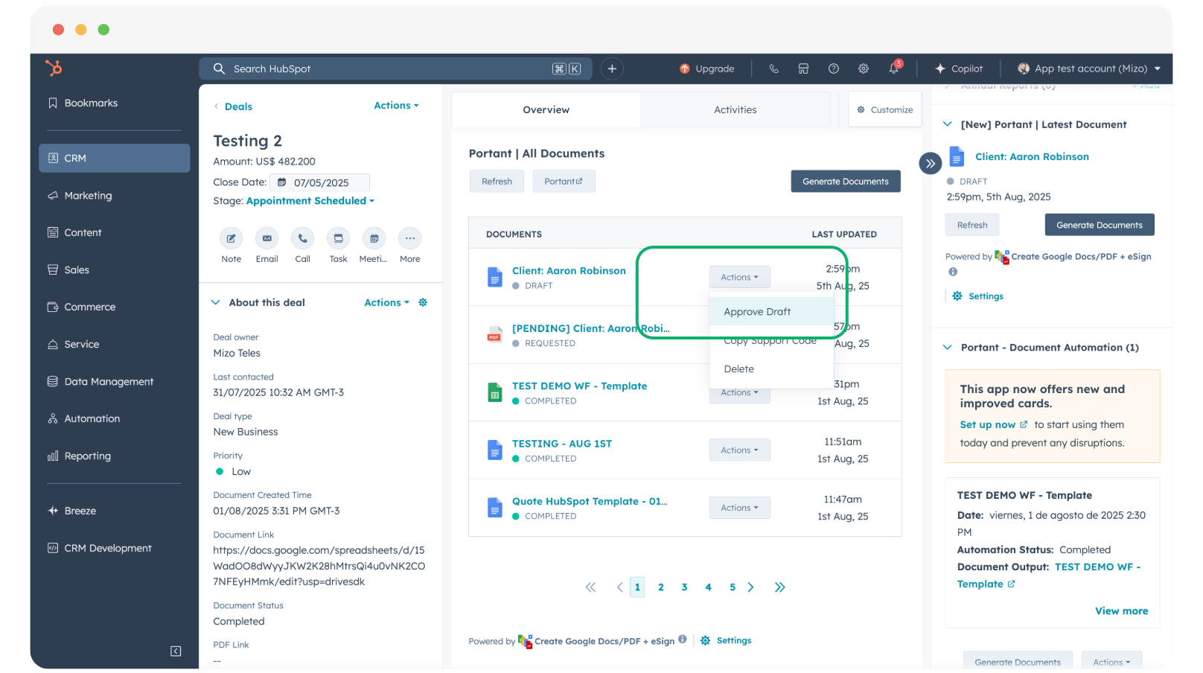Image resolution: width=1203 pixels, height=673 pixels.
Task: Open Actions dropdown for TESTING - AUG 1ST
Action: [x=738, y=450]
